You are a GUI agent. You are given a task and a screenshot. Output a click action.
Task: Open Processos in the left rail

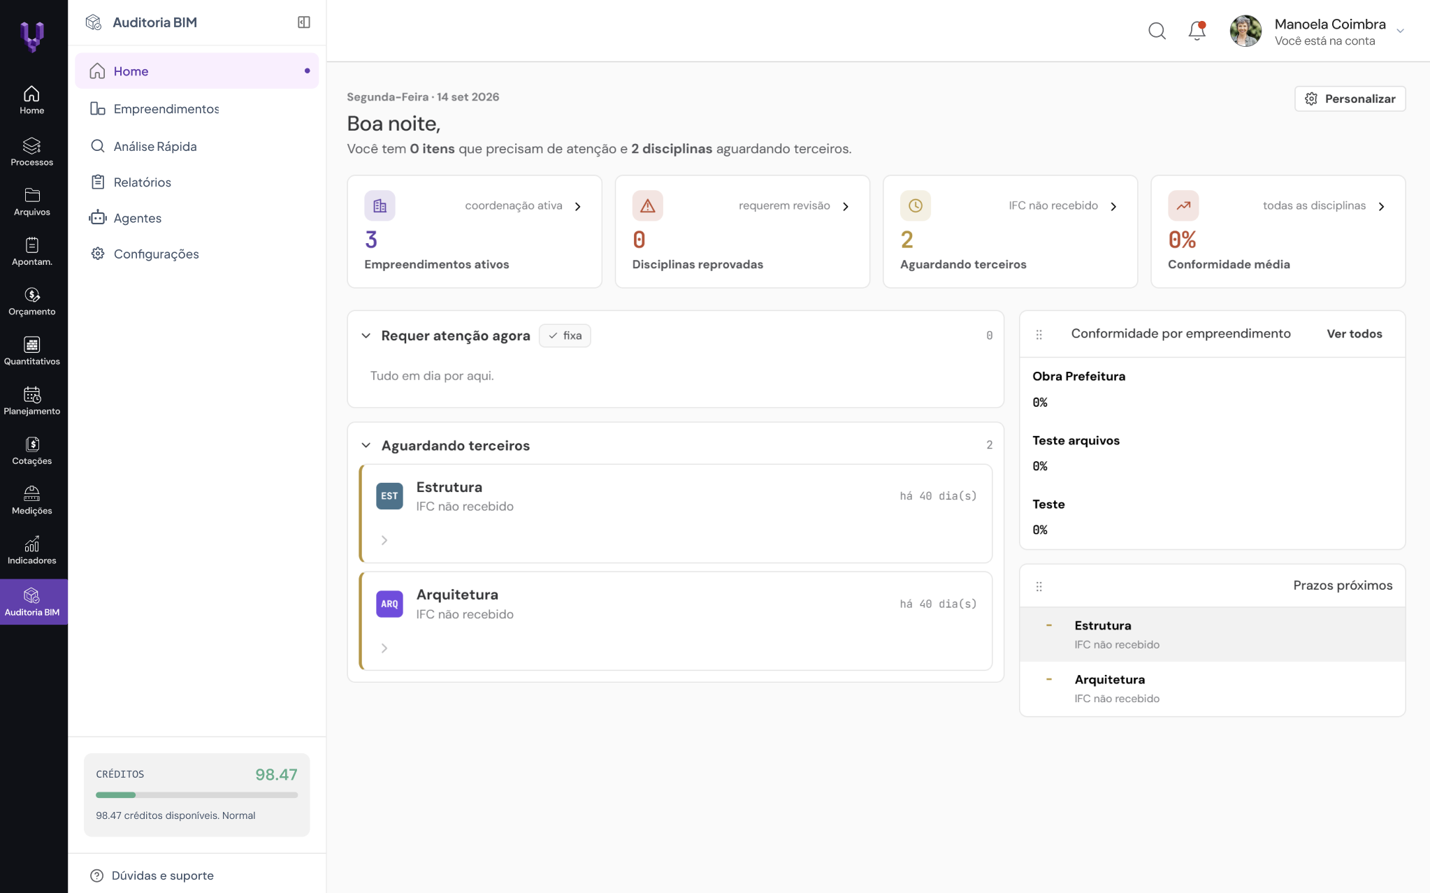[31, 152]
